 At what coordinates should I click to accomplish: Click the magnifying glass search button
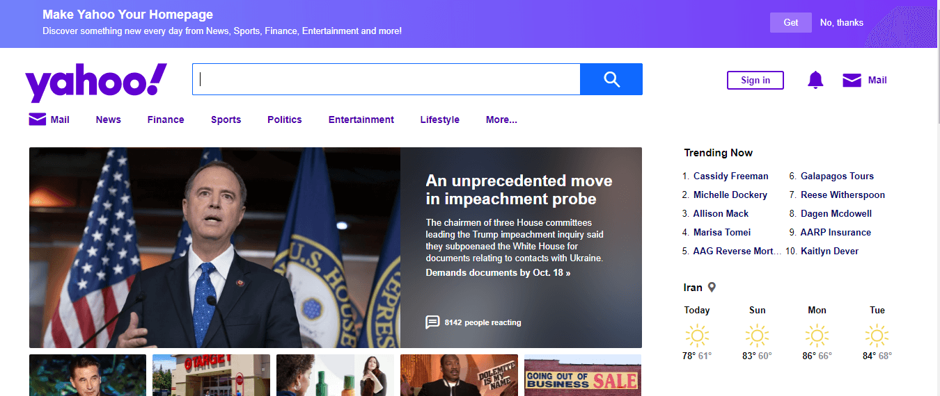coord(611,79)
